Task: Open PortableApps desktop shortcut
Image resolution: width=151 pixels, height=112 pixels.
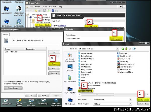Action: (x=44, y=102)
